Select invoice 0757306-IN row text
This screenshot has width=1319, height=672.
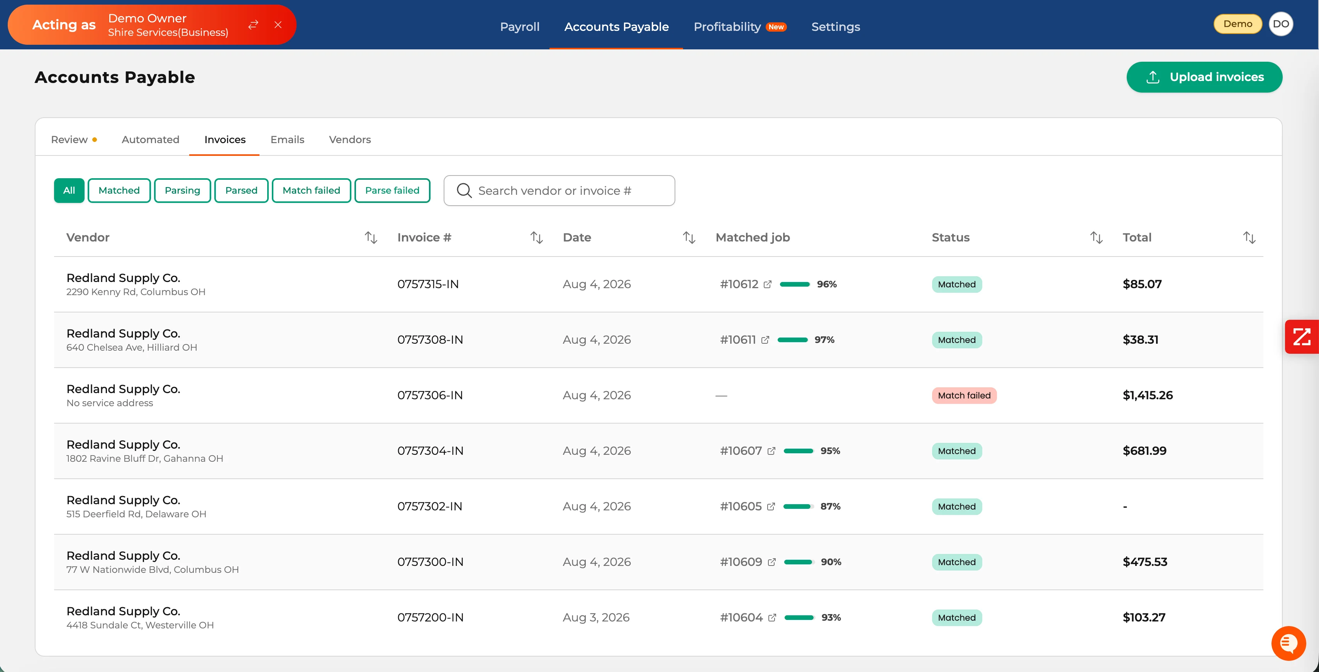430,395
